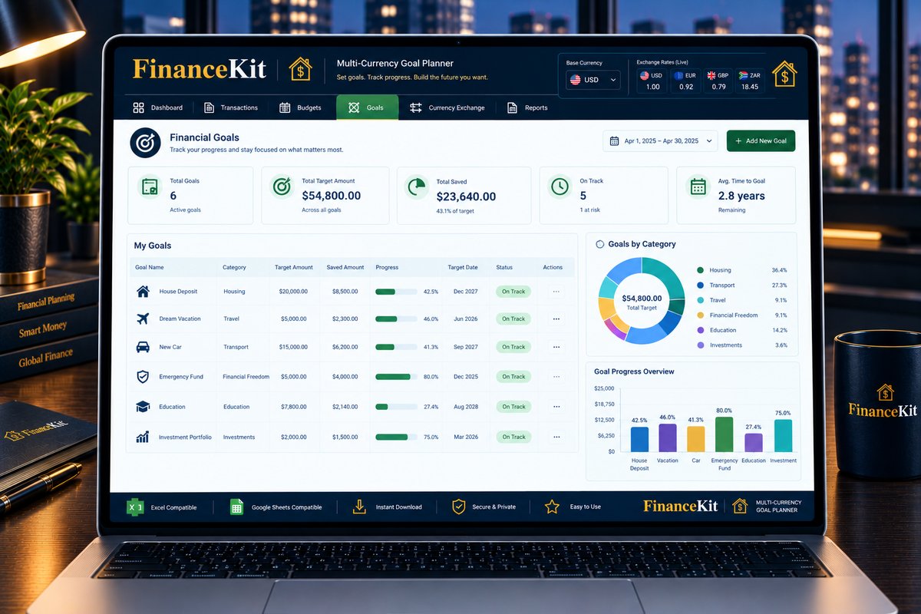Screen dimensions: 921x614
Task: Click the Target Date column header
Action: pos(463,267)
